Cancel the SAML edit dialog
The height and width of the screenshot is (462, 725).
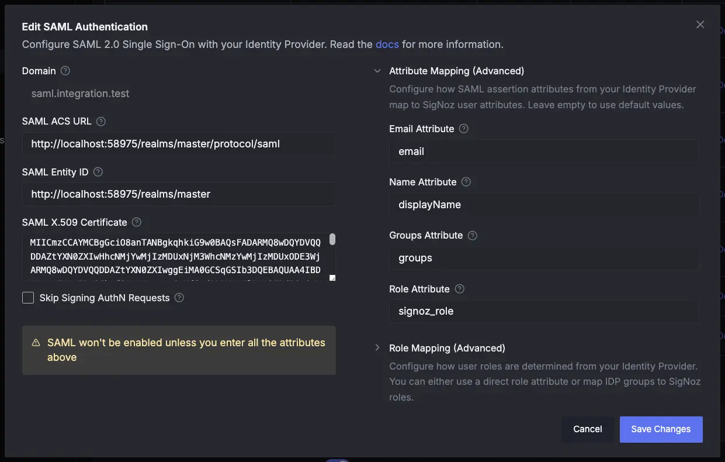tap(587, 429)
